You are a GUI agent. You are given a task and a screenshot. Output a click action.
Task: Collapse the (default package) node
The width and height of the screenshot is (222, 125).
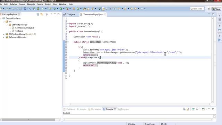(x=7, y=25)
